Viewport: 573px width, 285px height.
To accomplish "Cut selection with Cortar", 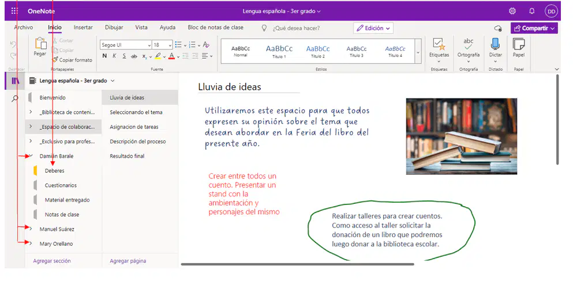I will click(x=62, y=40).
